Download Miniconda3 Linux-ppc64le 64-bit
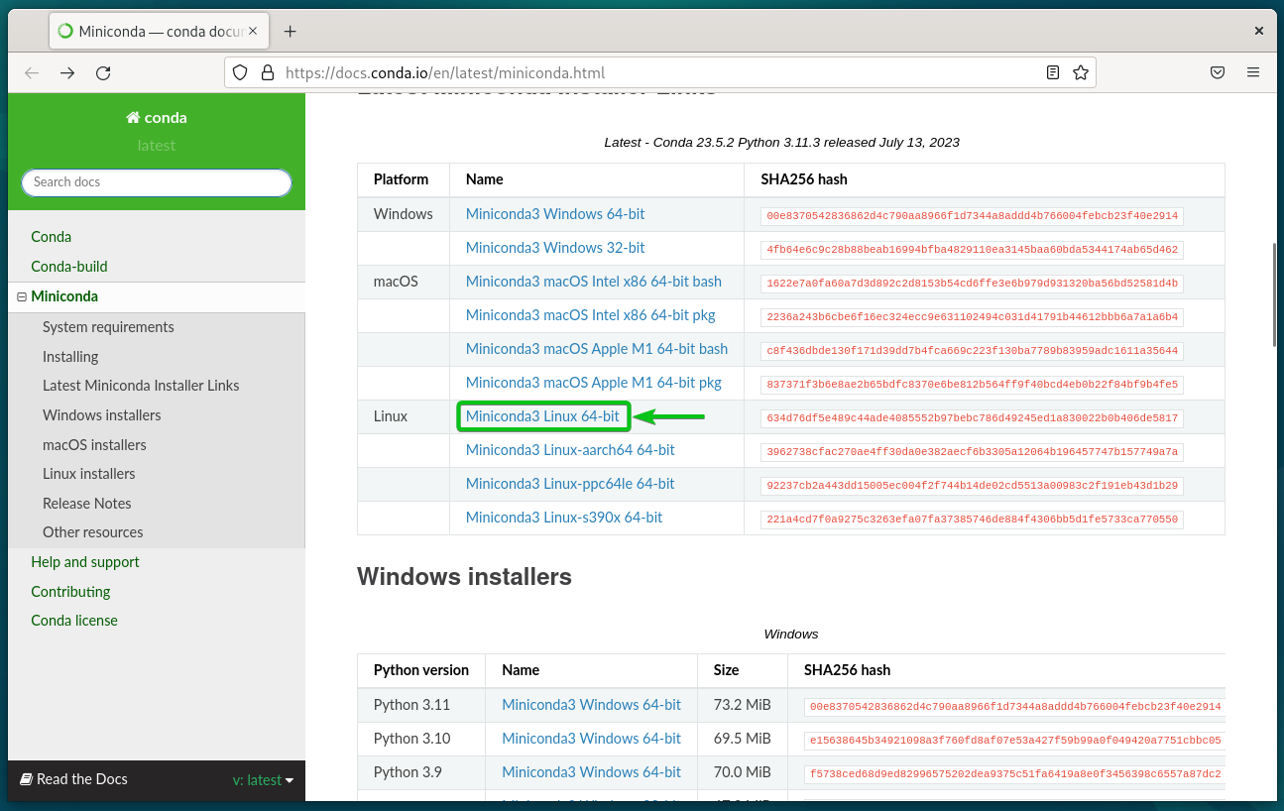Viewport: 1284px width, 811px height. pyautogui.click(x=570, y=484)
